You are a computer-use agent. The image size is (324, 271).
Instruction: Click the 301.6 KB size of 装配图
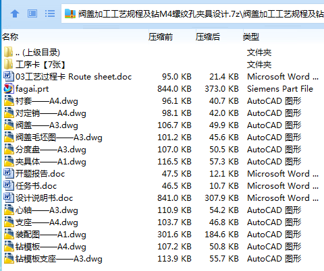pos(174,235)
